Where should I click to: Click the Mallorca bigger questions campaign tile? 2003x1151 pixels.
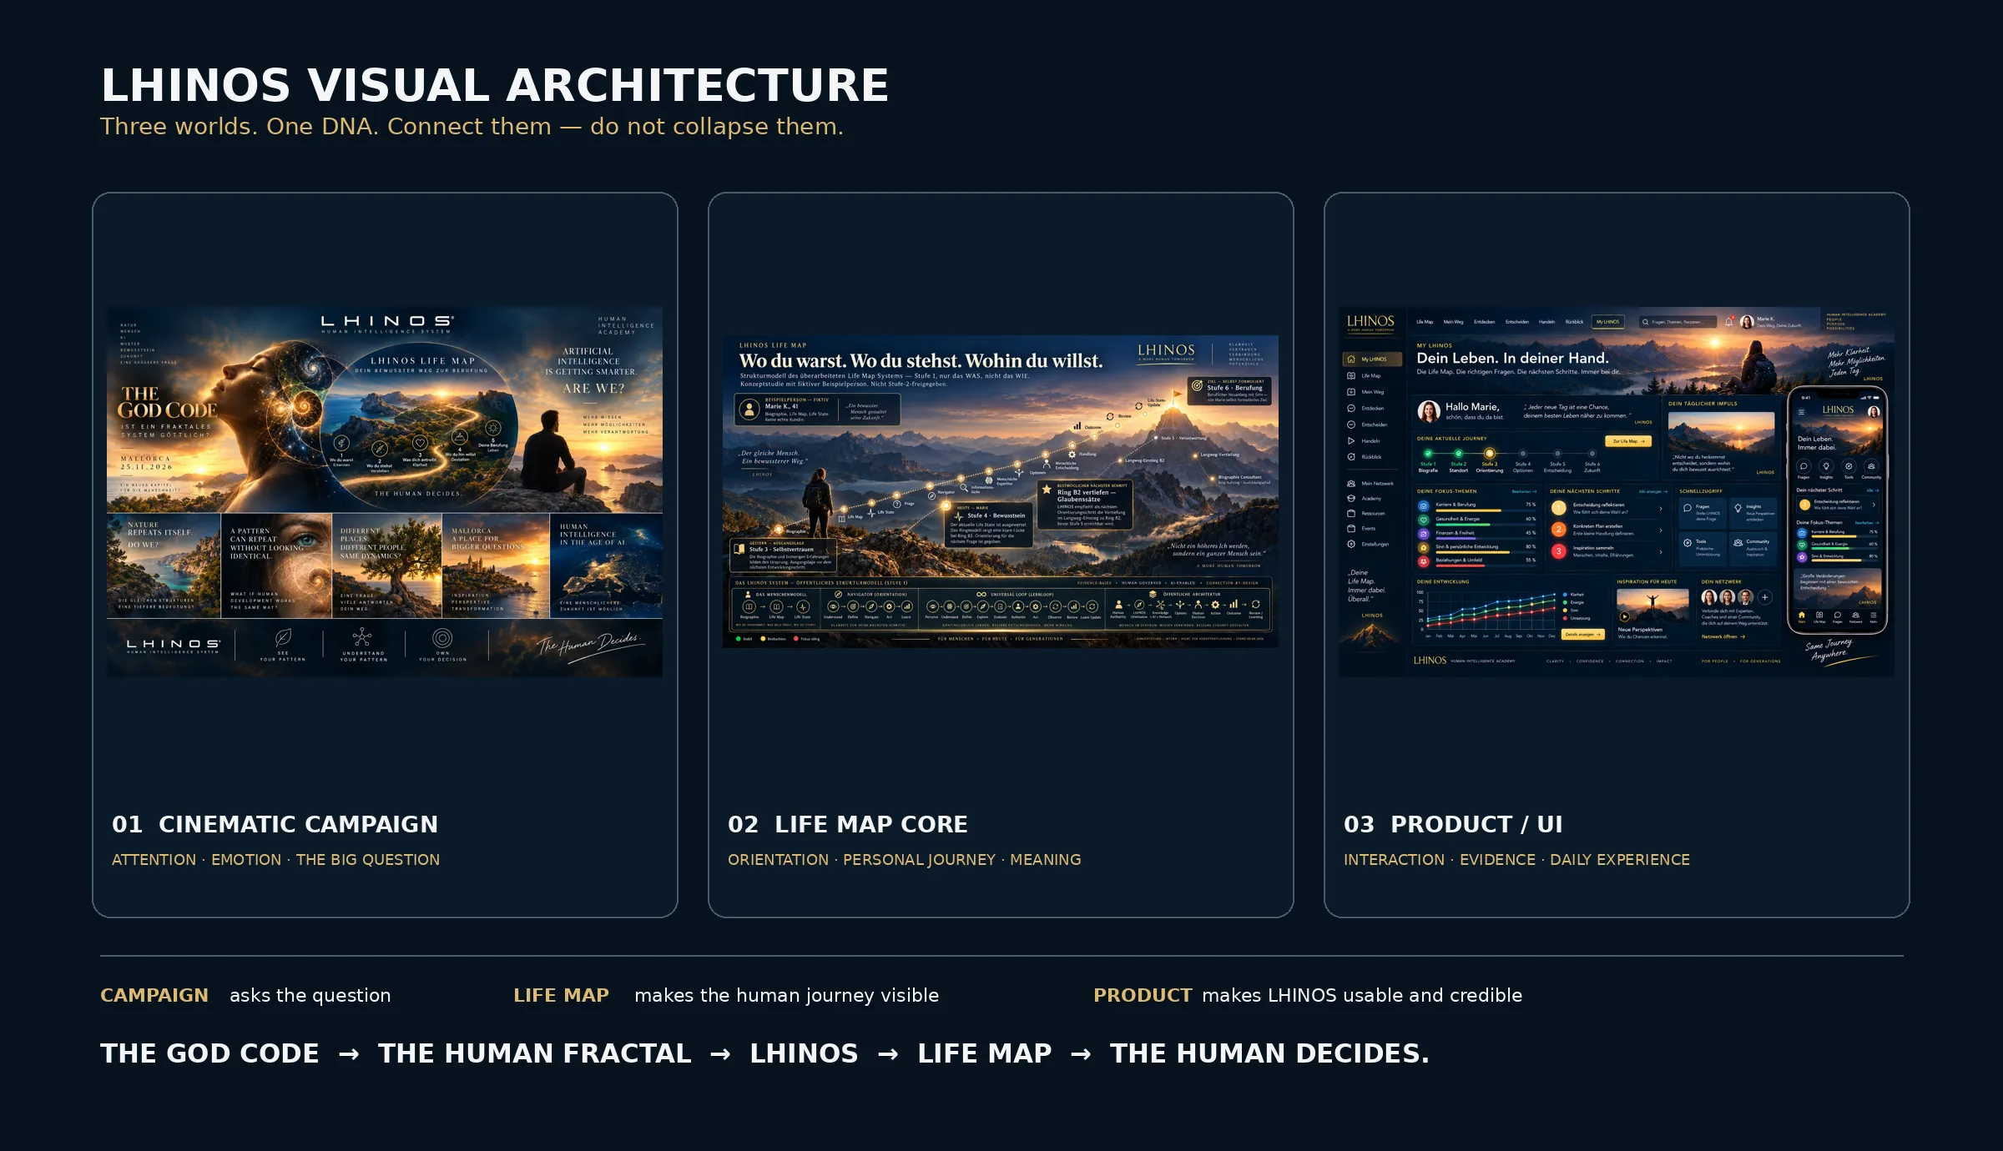[x=496, y=565]
